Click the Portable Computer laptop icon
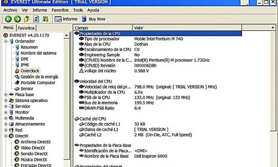The image size is (278, 167). coord(17,83)
